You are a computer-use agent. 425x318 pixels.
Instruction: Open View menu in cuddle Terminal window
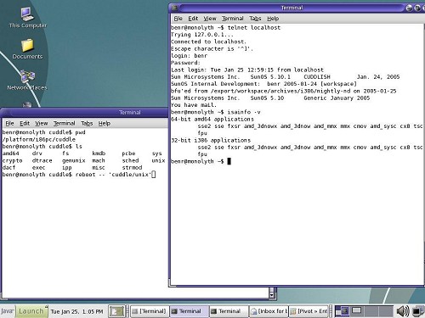[x=42, y=124]
